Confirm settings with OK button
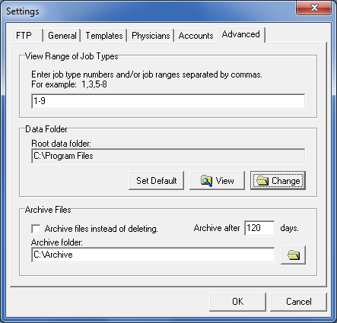The image size is (337, 323). pos(237,302)
